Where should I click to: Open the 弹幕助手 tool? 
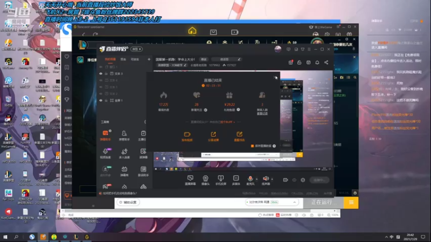coord(105,136)
